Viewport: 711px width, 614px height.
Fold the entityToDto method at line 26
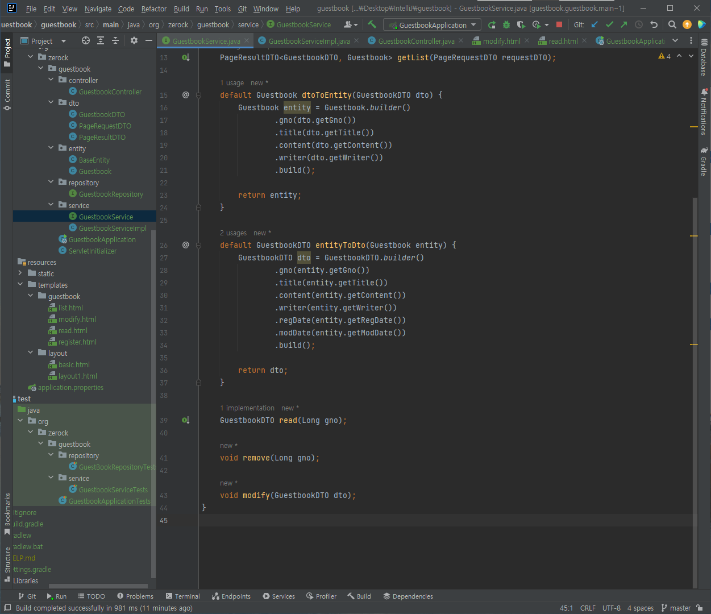[198, 245]
